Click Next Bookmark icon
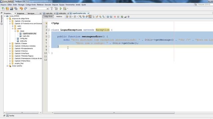 pos(101,17)
